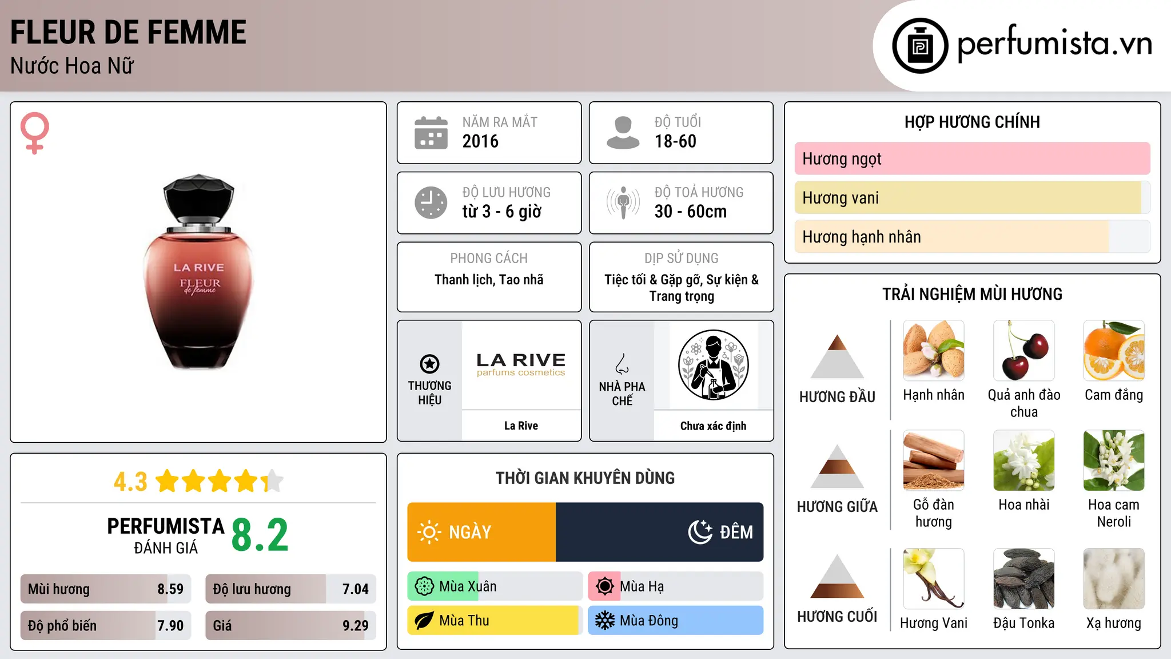Select the Hoa cam Neroli image
The image size is (1171, 659).
[1114, 460]
